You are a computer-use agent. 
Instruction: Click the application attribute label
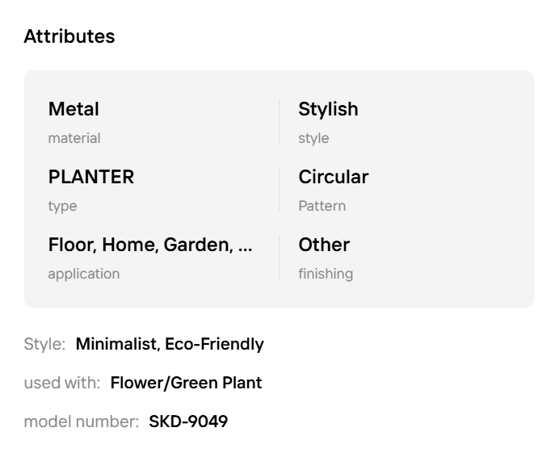click(83, 274)
